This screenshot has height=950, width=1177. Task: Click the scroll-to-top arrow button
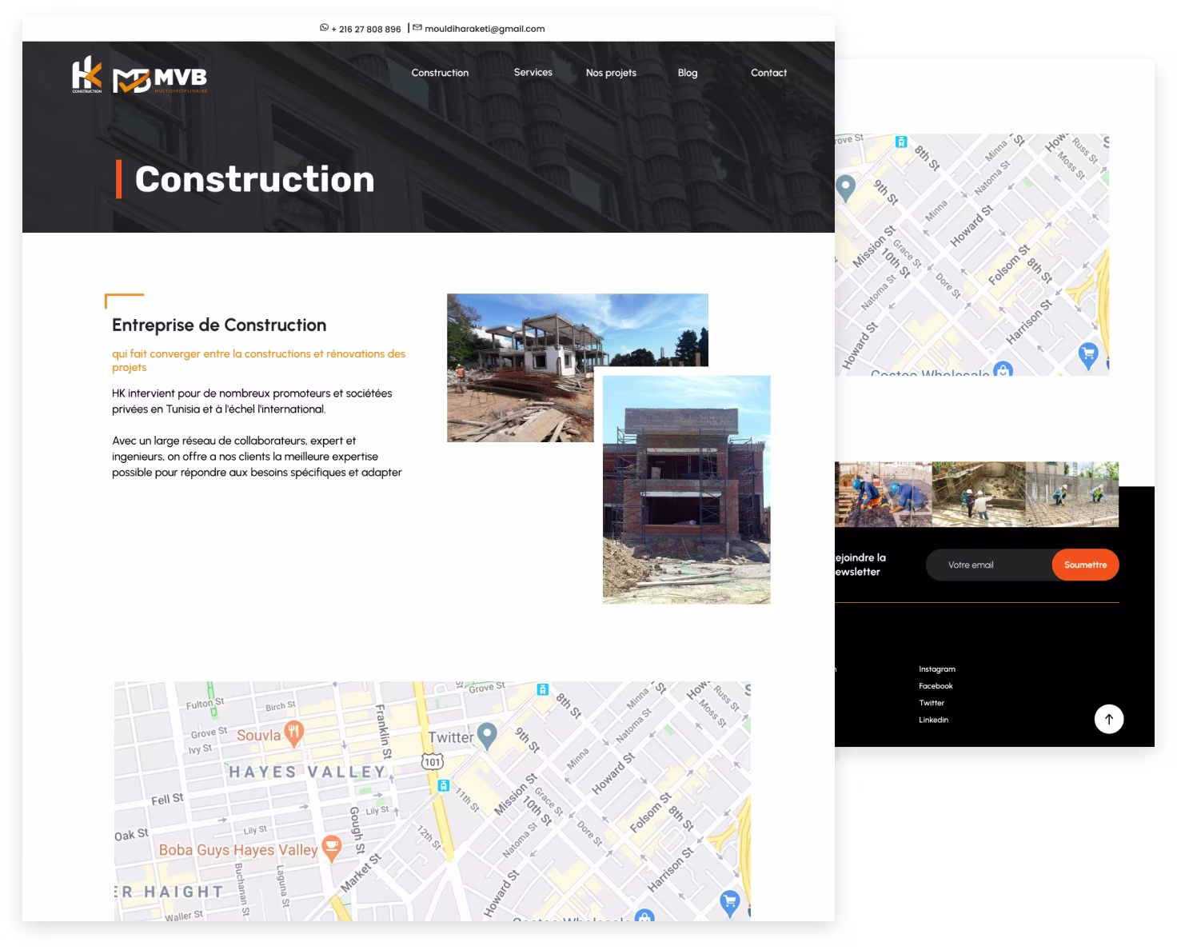click(x=1108, y=718)
